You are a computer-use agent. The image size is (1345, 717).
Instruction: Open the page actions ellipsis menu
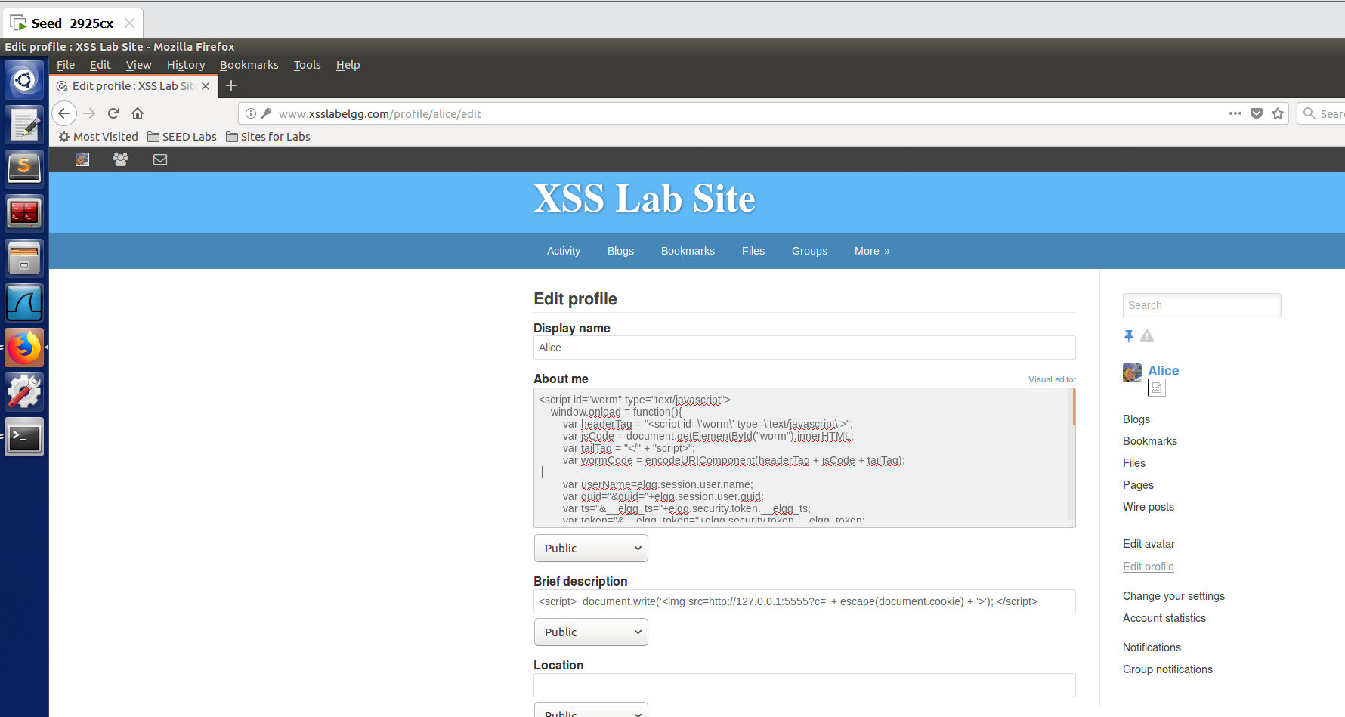[x=1235, y=113]
